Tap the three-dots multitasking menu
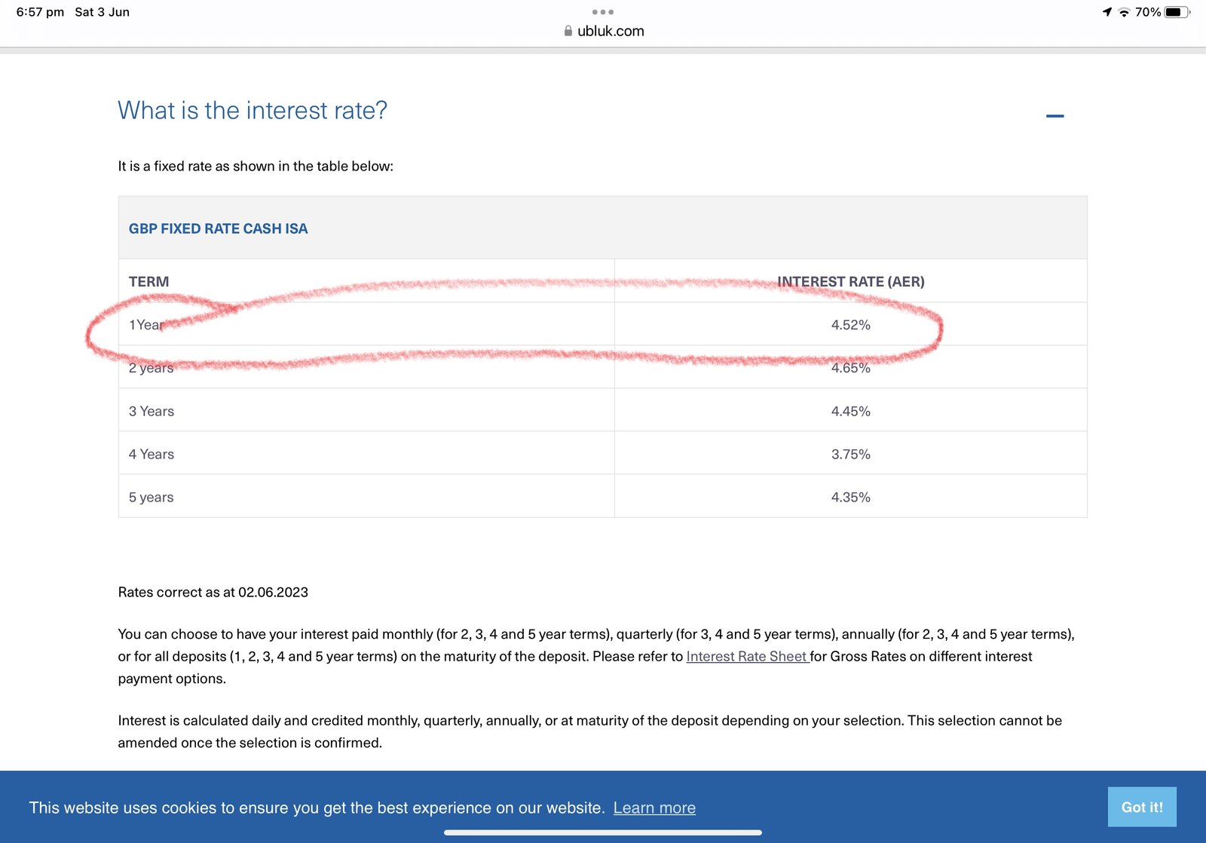 tap(602, 12)
